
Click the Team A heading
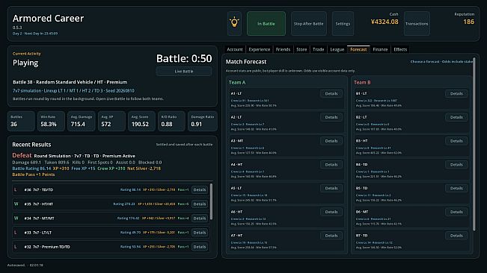(237, 82)
